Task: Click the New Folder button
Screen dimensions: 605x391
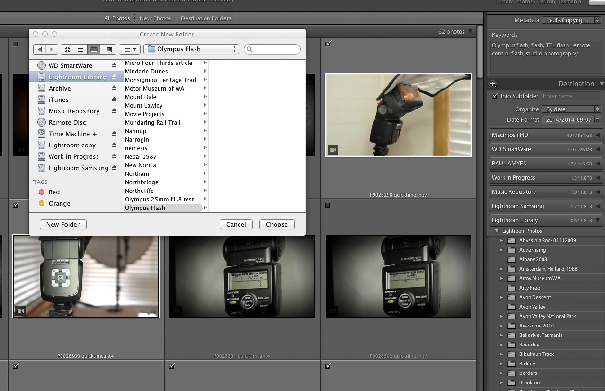Action: [63, 224]
